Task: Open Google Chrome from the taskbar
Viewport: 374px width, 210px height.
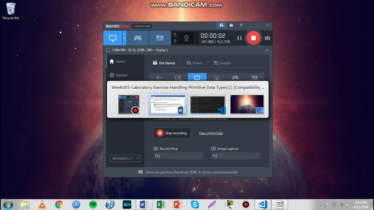Action: coord(59,204)
